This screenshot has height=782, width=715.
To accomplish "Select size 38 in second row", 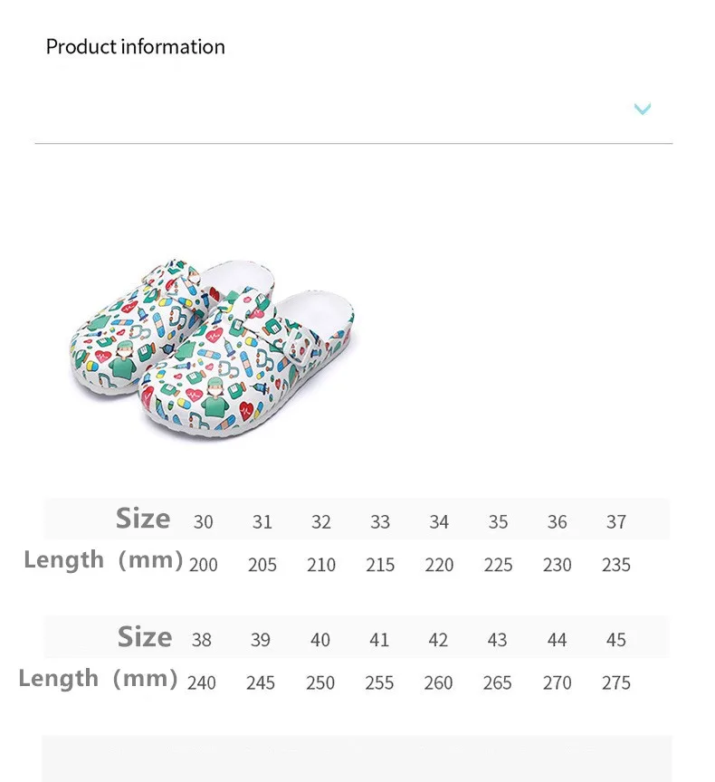I will [x=202, y=639].
